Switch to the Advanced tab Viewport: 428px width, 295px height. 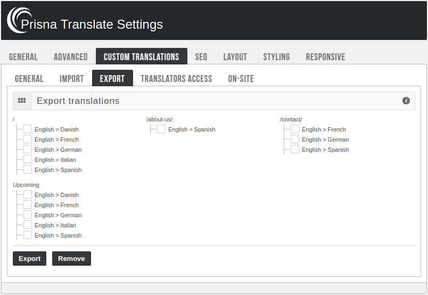[x=71, y=57]
